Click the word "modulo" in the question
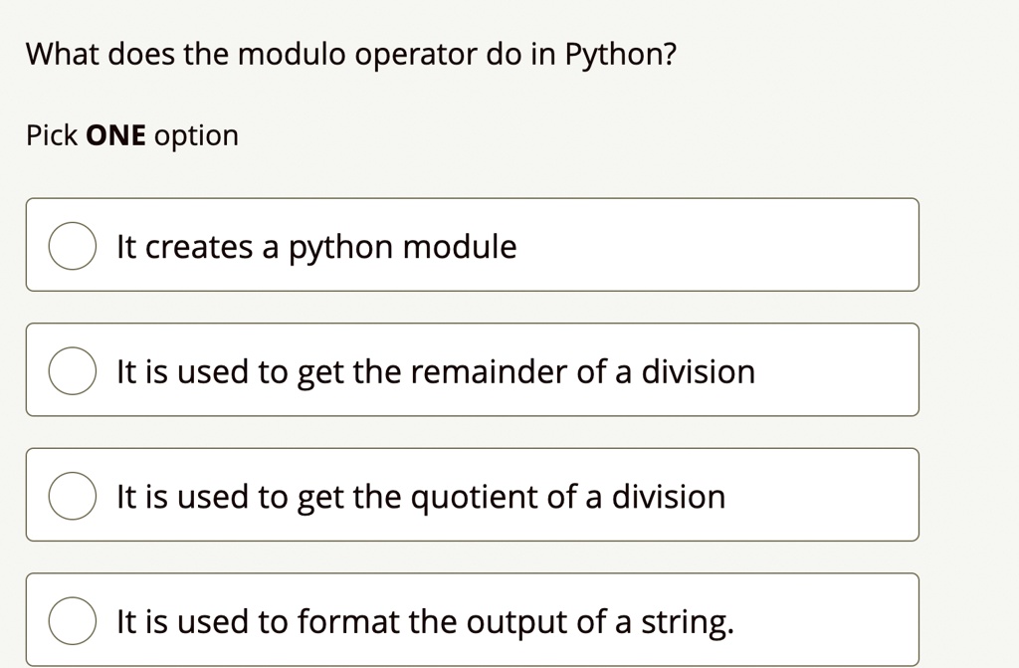The height and width of the screenshot is (668, 1019). 291,55
